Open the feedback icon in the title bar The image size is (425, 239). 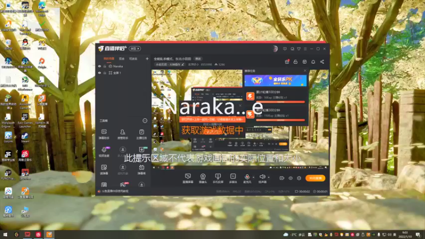pyautogui.click(x=292, y=49)
